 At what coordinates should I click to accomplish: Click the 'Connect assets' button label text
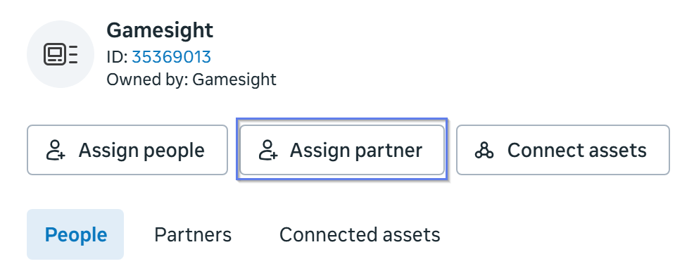tap(577, 151)
